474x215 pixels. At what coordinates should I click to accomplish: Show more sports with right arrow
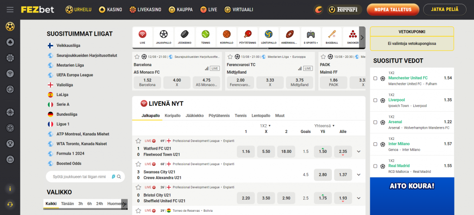[362, 37]
